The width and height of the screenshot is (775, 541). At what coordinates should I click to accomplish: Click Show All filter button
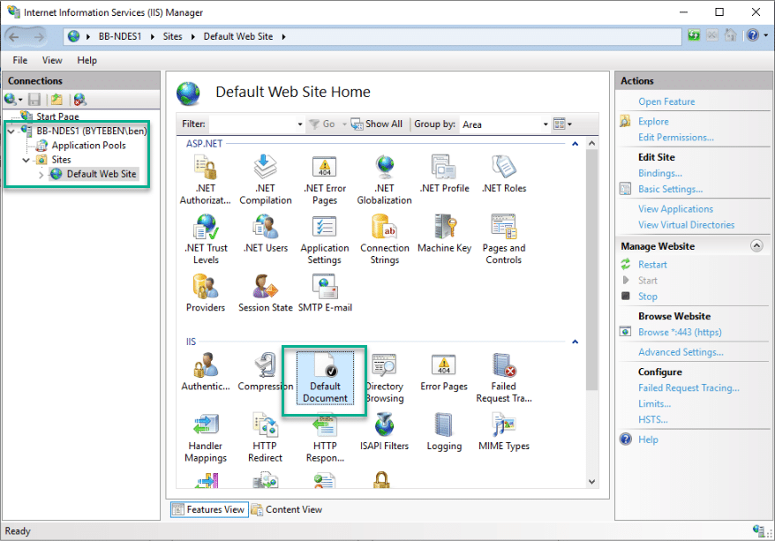(x=377, y=124)
